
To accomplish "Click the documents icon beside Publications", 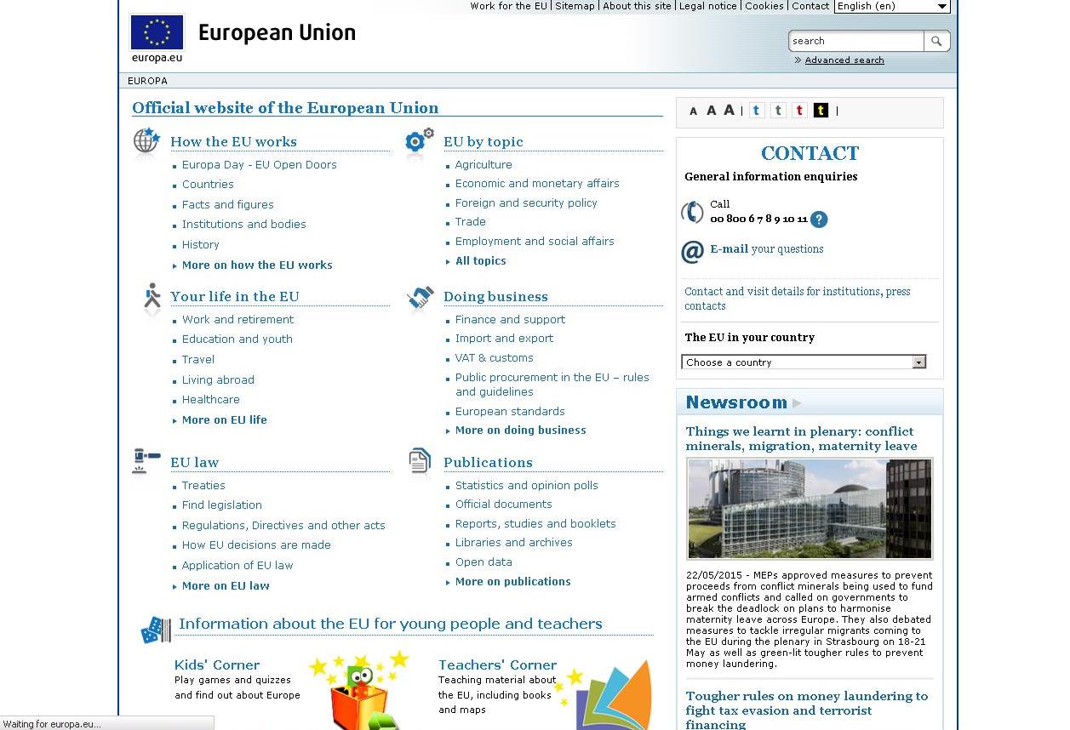I will [x=420, y=462].
